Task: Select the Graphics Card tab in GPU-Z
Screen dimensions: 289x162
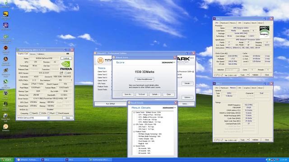Action: (x=23, y=54)
